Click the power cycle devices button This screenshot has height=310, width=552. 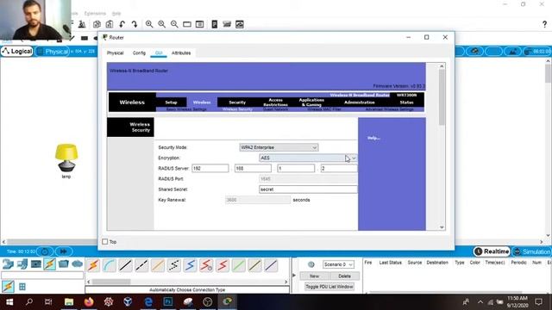click(x=45, y=251)
